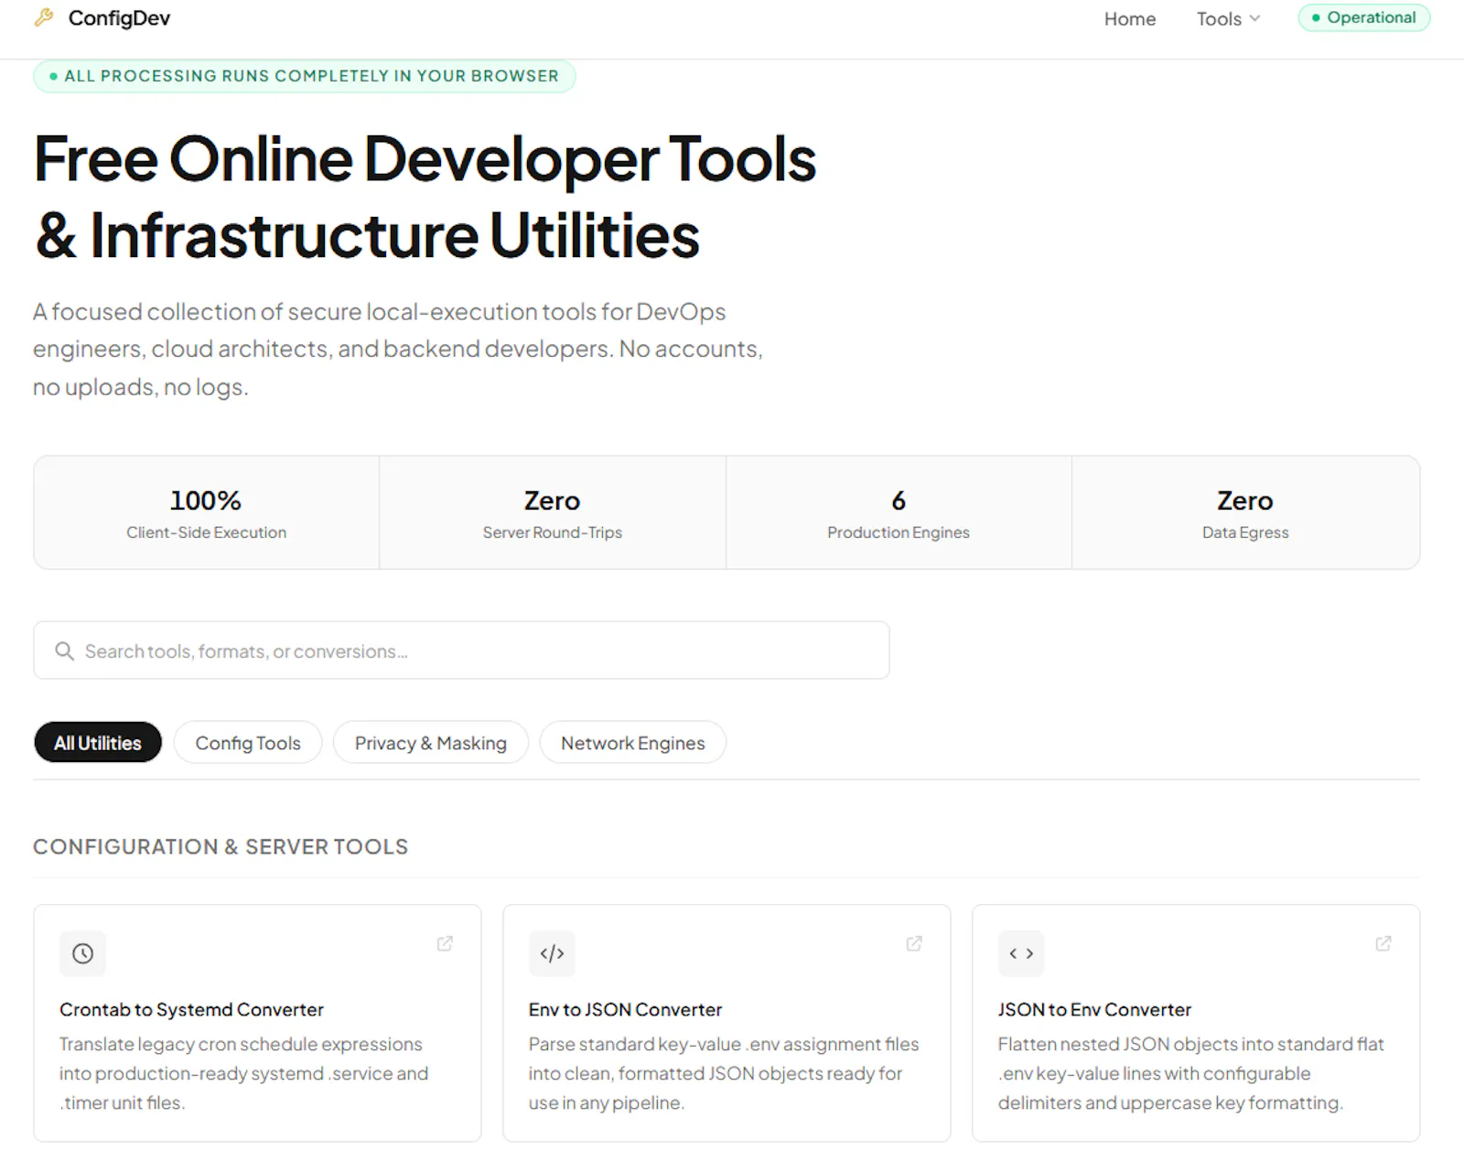Click the browser-processing notice badge
This screenshot has width=1464, height=1150.
coord(305,76)
